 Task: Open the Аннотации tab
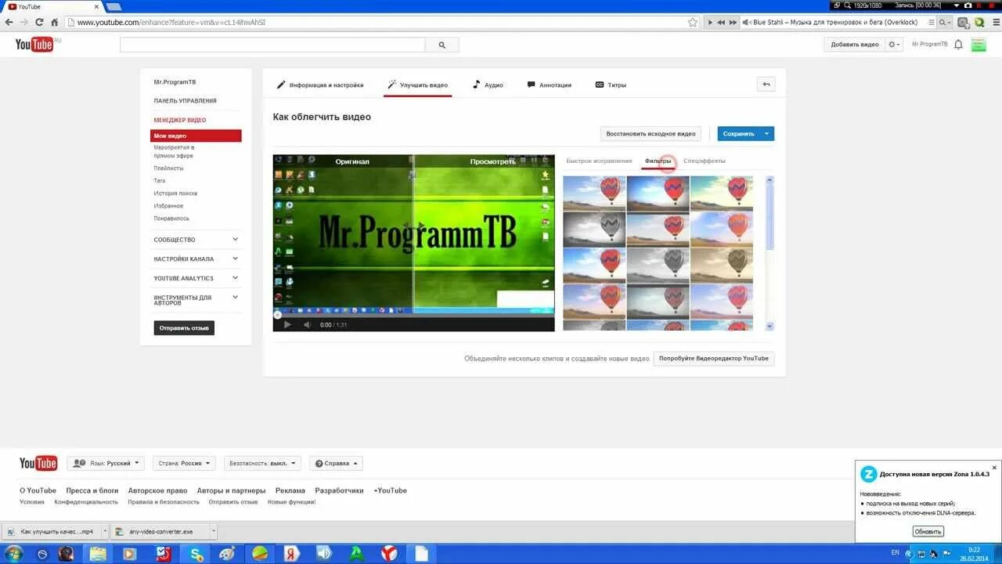click(x=549, y=85)
